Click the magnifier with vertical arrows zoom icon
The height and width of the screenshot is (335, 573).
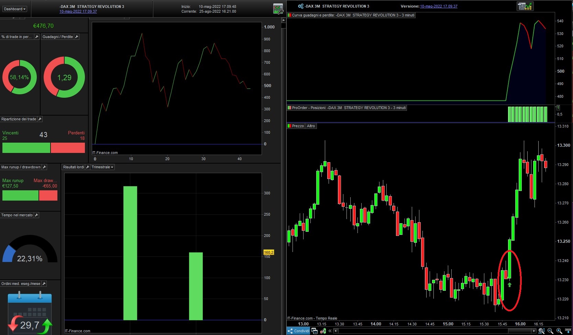(542, 331)
